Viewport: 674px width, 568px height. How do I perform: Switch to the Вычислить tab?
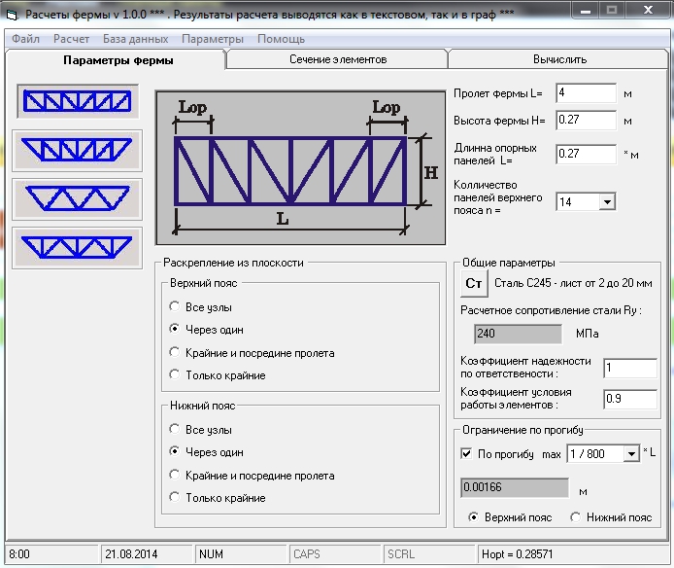pos(559,59)
